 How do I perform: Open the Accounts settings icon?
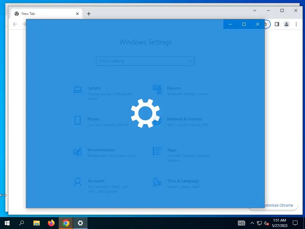tap(78, 182)
